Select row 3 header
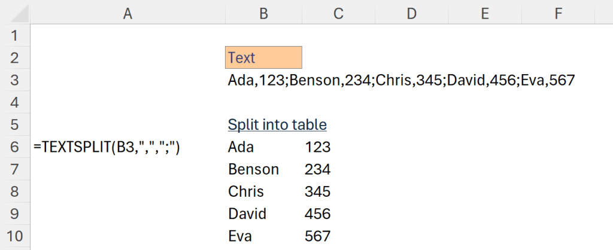Image resolution: width=613 pixels, height=250 pixels. [15, 80]
